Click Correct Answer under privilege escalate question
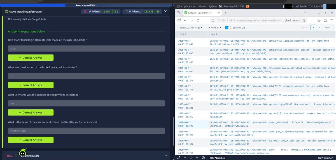 pyautogui.click(x=31, y=113)
